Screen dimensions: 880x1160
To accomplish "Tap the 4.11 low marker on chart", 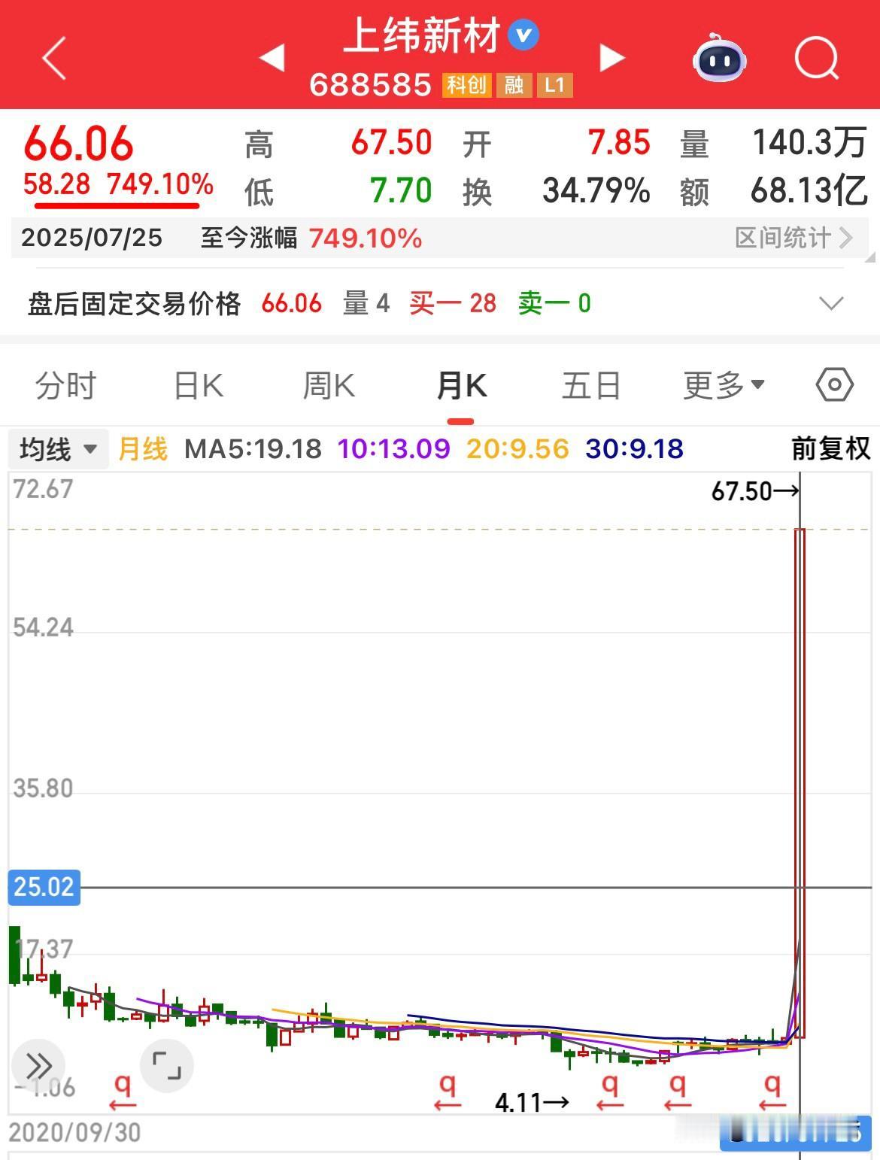I will click(531, 1103).
